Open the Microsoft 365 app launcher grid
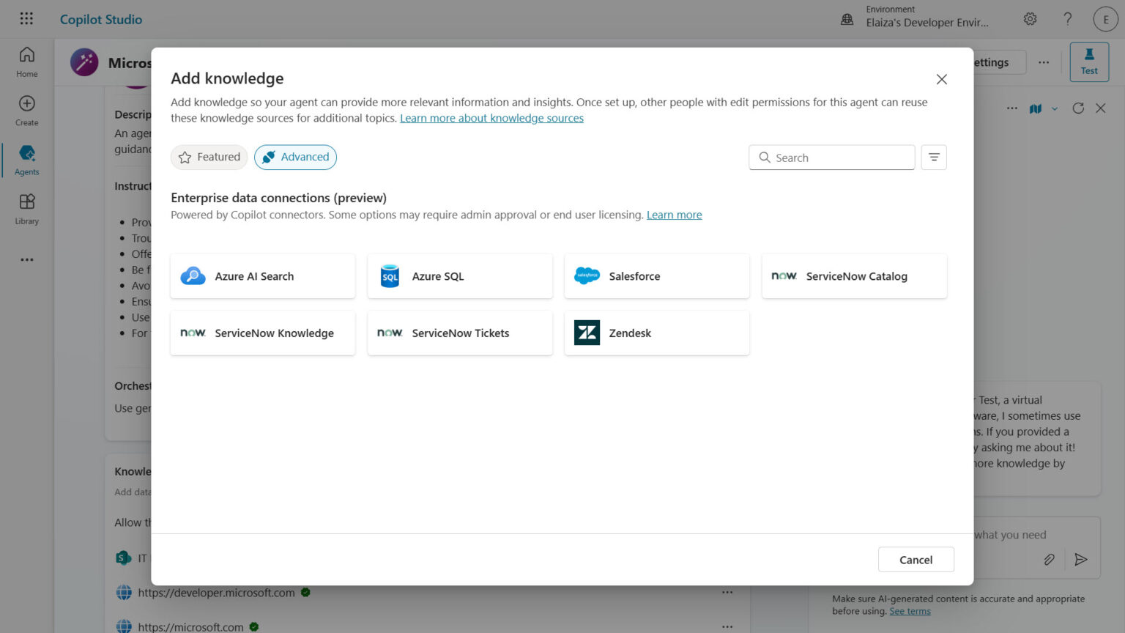 pos(26,18)
